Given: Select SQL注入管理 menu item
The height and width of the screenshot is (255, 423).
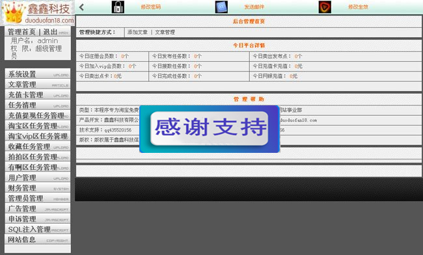Looking at the screenshot, I should click(x=38, y=229).
